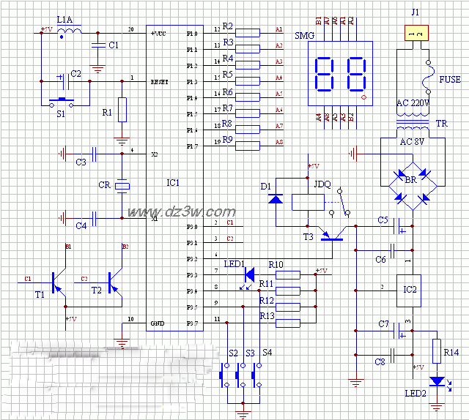Select diode D1
Viewport: 469px width, 420px height.
[276, 198]
